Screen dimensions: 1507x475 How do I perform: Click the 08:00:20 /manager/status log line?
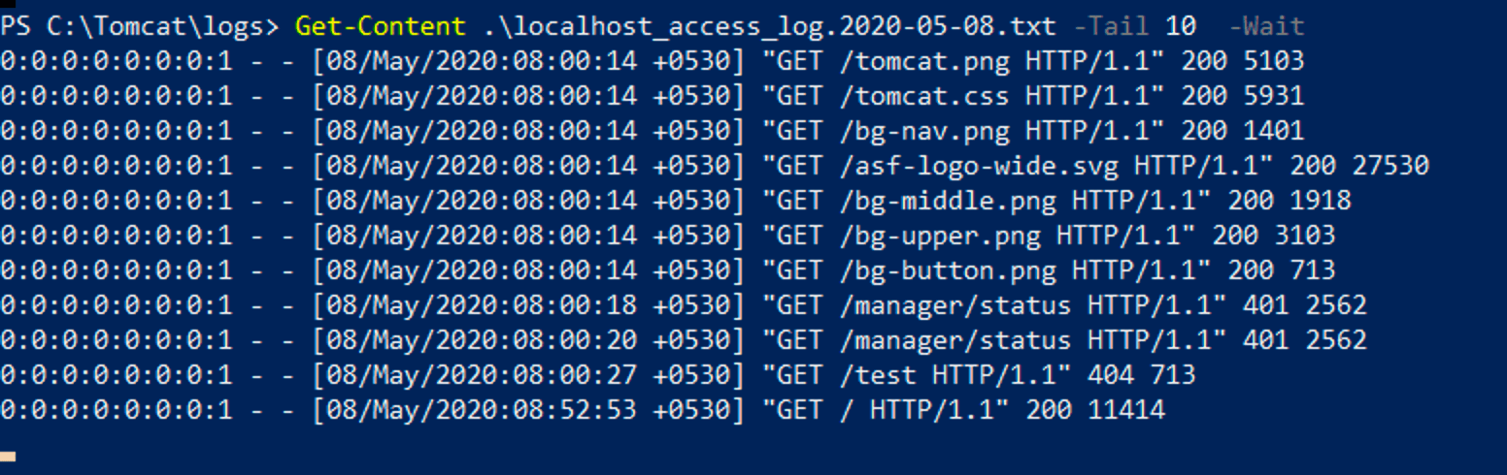click(684, 340)
